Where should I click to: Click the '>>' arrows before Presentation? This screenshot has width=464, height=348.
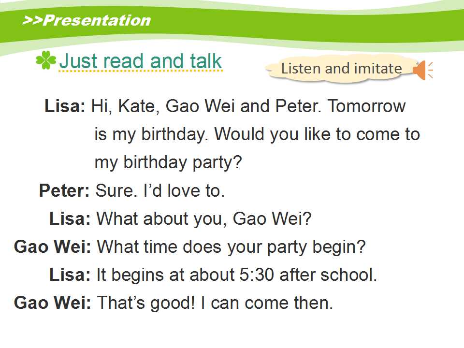(x=32, y=20)
